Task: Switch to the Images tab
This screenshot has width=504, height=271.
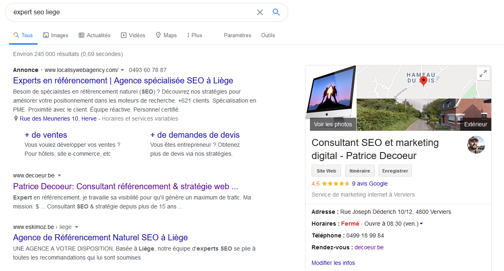Action: pos(56,35)
